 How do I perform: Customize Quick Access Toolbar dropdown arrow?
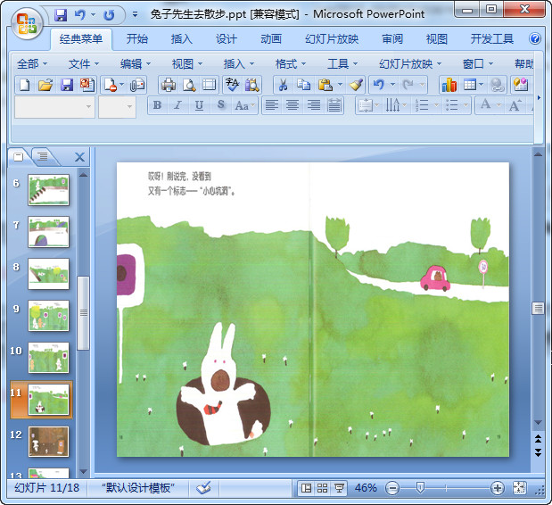tap(135, 15)
